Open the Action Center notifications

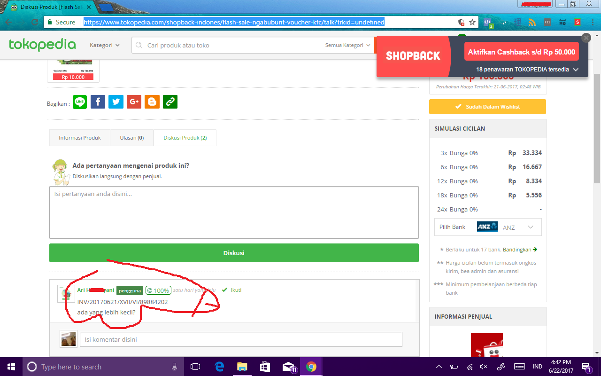pyautogui.click(x=586, y=367)
